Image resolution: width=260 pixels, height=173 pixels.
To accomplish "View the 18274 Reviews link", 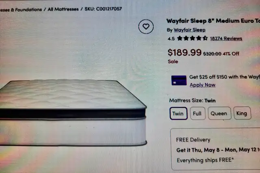I will click(226, 39).
